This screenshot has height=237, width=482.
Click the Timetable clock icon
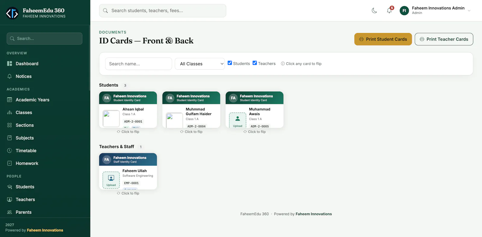pyautogui.click(x=10, y=150)
